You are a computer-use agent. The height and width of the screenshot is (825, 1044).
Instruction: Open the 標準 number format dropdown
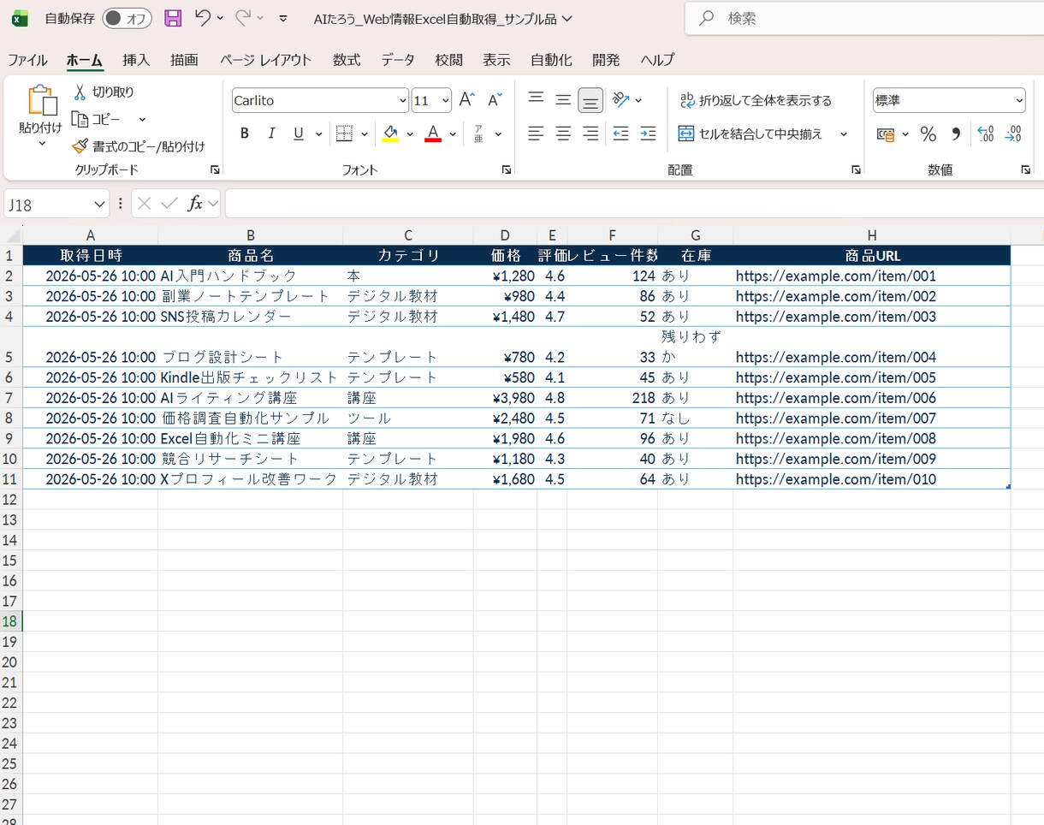click(x=1018, y=100)
